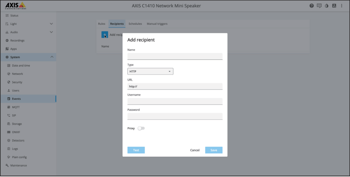
Task: Click the Name input field
Action: pyautogui.click(x=175, y=56)
